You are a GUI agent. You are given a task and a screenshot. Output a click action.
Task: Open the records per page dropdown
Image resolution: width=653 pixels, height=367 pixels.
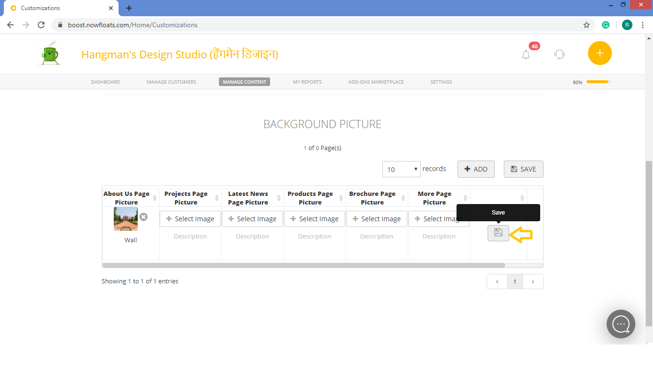(401, 169)
